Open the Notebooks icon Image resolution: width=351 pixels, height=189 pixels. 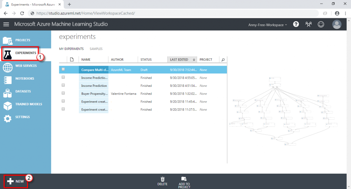(x=8, y=80)
